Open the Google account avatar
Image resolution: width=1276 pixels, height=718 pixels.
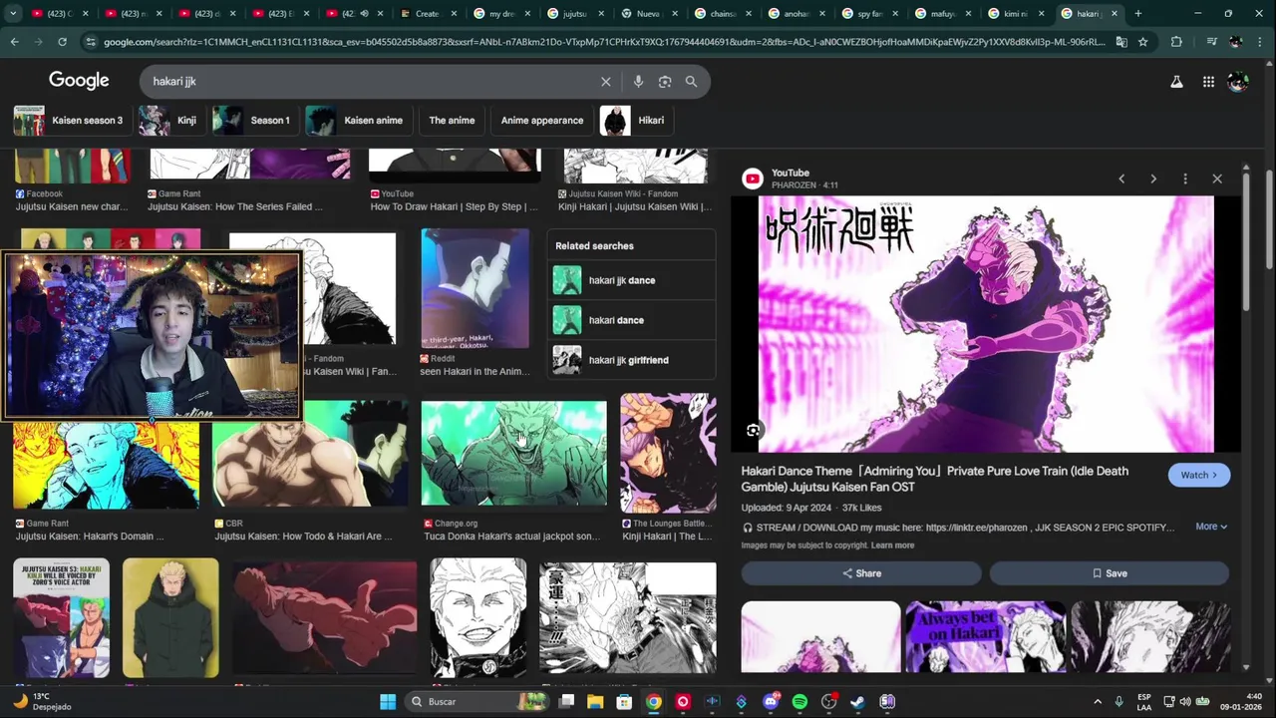1238,82
